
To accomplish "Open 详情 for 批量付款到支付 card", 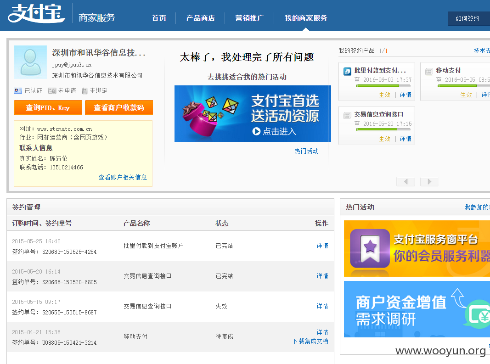I will click(406, 95).
